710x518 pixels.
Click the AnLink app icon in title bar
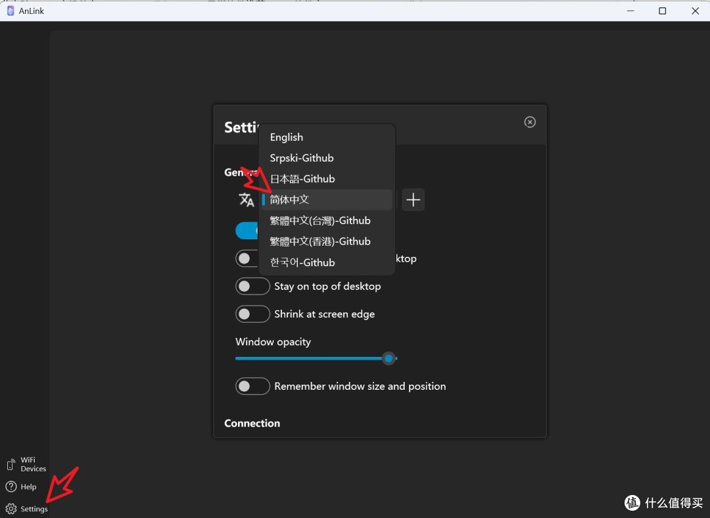point(11,11)
